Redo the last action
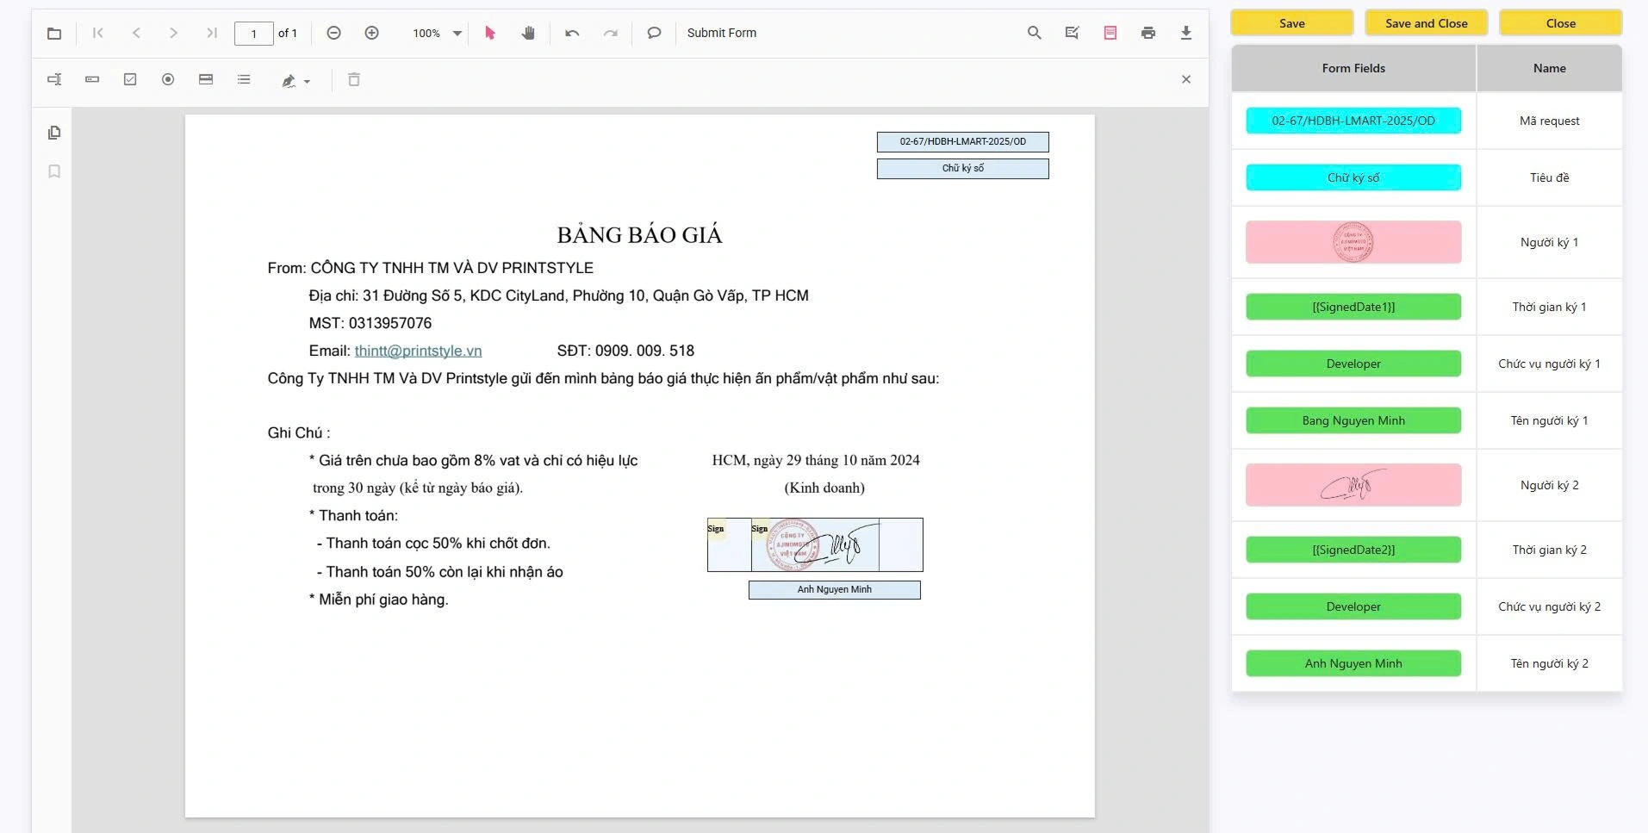Viewport: 1648px width, 833px height. tap(610, 33)
